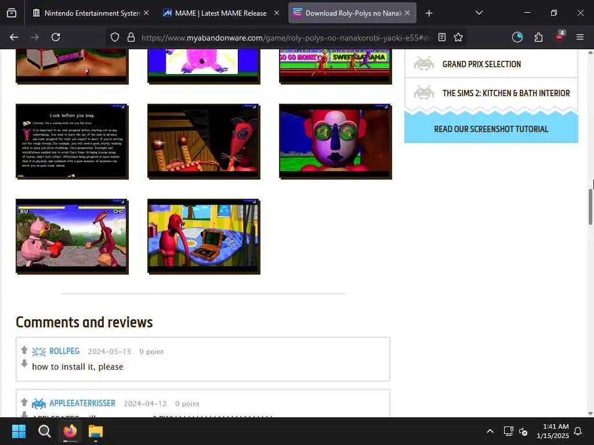Open Firefox application hamburger menu
This screenshot has height=445, width=594.
coord(580,37)
